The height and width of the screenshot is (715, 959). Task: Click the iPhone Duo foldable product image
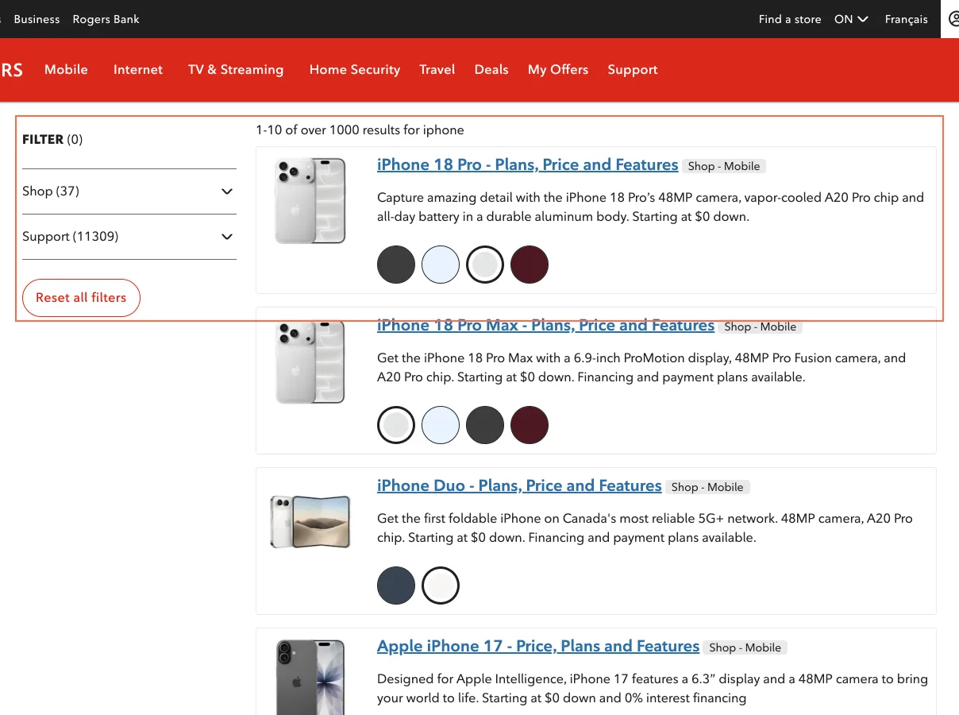pyautogui.click(x=310, y=522)
